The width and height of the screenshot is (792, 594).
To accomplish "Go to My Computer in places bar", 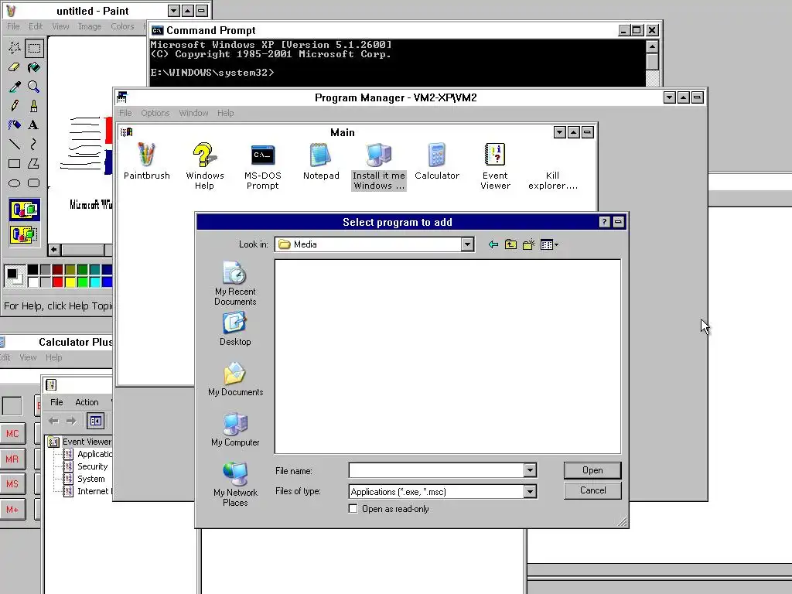I will tap(235, 429).
